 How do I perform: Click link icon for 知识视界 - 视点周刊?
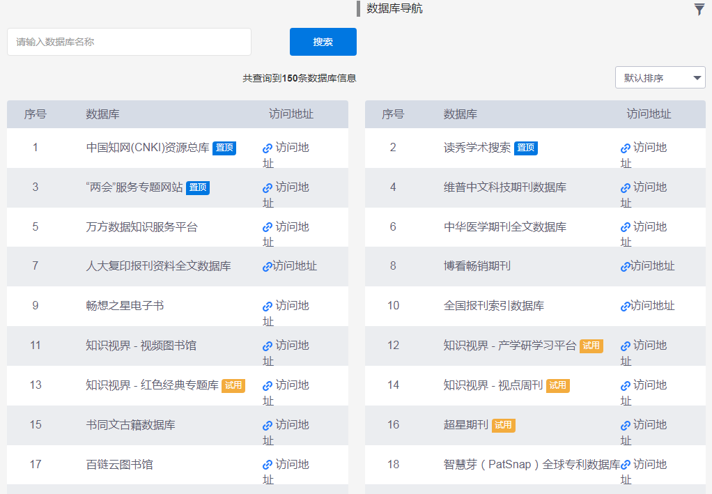pos(626,386)
